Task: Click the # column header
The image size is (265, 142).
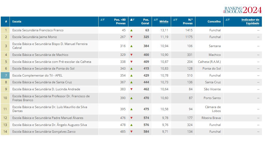Action: [5, 21]
